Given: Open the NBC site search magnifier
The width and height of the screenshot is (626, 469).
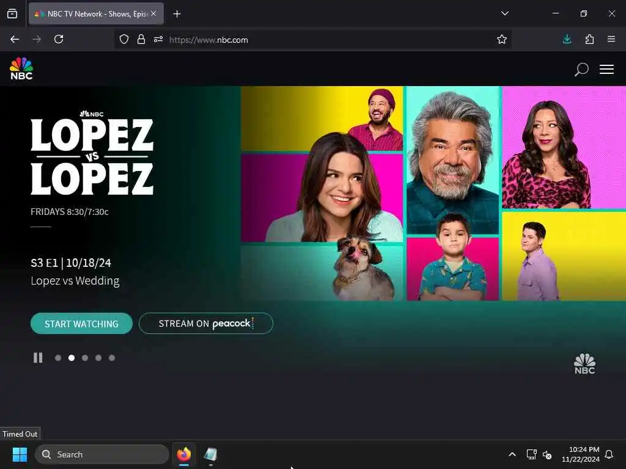Looking at the screenshot, I should click(x=581, y=70).
